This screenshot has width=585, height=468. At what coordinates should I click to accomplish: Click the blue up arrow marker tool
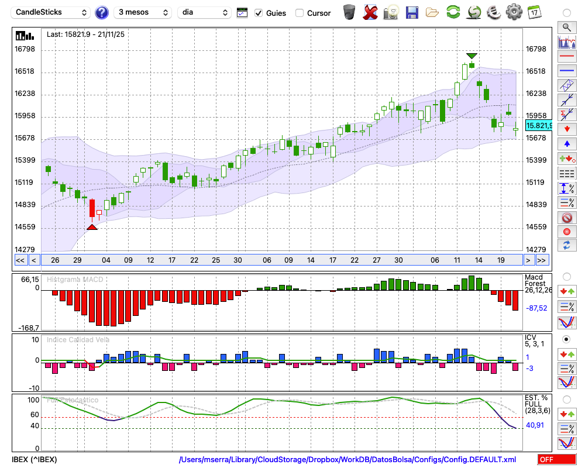567,144
